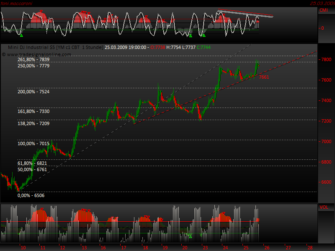The image size is (335, 251).
Task: Click the username 'toni.maccaroni'
Action: click(16, 3)
